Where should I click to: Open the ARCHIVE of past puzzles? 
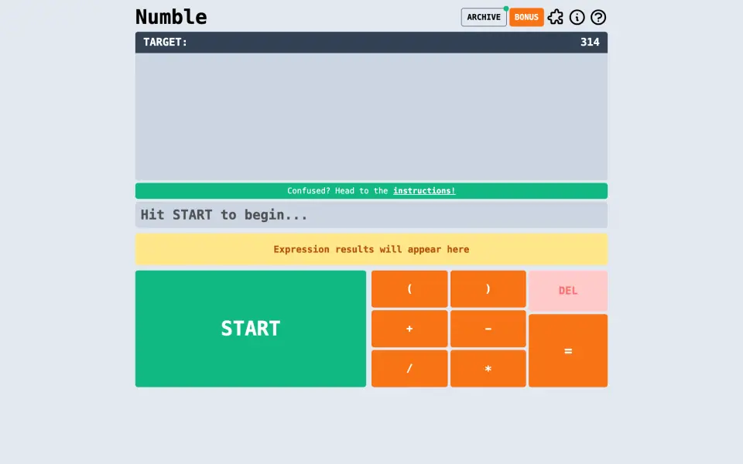(484, 18)
